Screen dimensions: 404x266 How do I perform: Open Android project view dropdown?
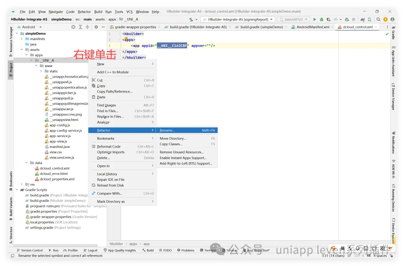point(29,27)
